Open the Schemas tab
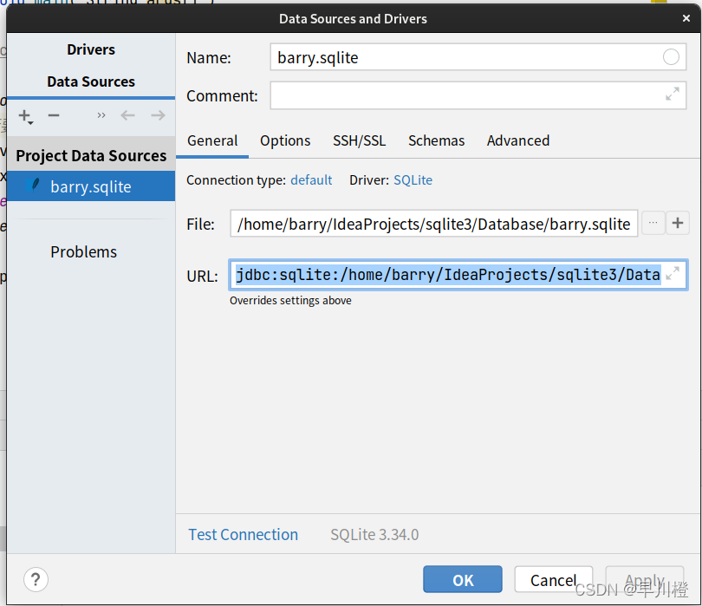 (x=436, y=140)
